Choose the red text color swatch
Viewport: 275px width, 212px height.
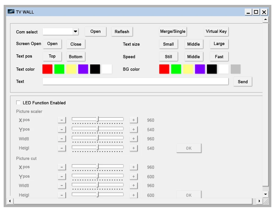[47, 69]
